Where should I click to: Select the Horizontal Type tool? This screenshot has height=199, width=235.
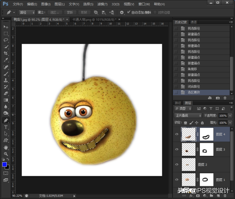pyautogui.click(x=6, y=127)
